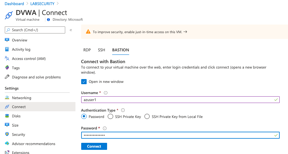Toggle the Open in new window checkbox
The image size is (288, 154).
(x=84, y=82)
